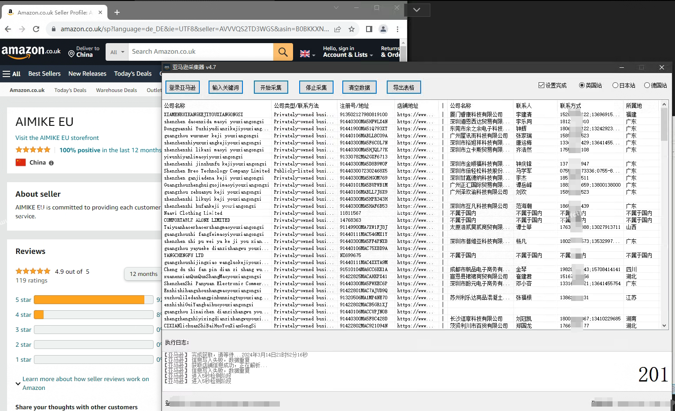Click Deliver to China location icon

pos(71,54)
